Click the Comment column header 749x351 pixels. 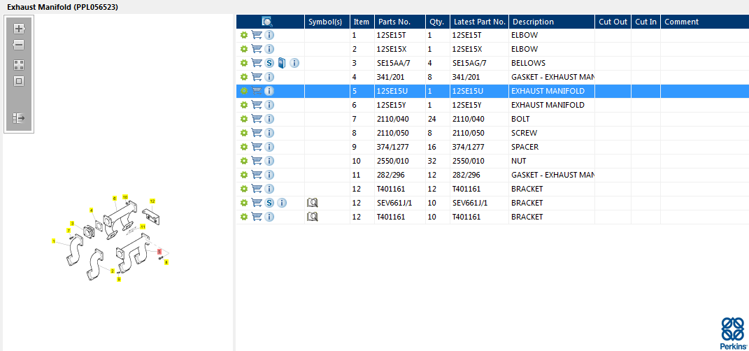point(705,22)
